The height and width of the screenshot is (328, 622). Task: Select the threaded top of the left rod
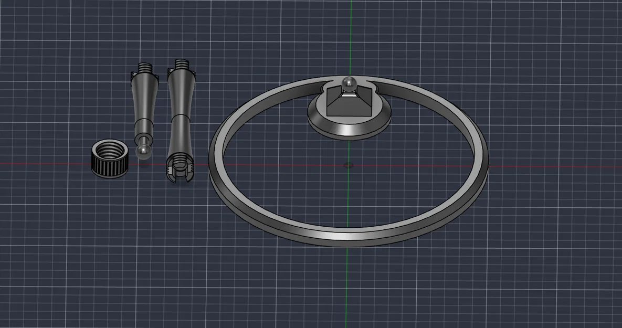coord(145,67)
